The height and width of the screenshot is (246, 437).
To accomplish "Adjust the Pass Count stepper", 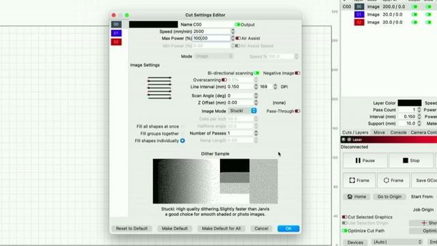I will point(419,110).
